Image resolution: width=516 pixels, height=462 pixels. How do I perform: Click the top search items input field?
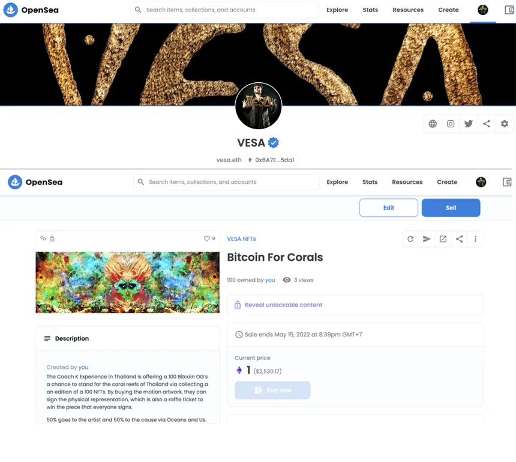(x=225, y=10)
